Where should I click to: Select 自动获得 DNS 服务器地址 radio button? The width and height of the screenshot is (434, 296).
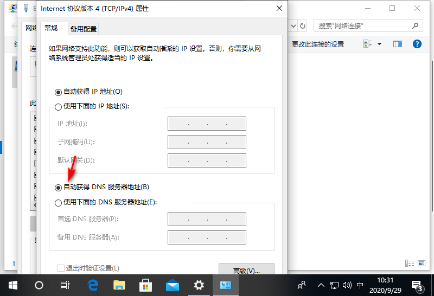pyautogui.click(x=59, y=188)
